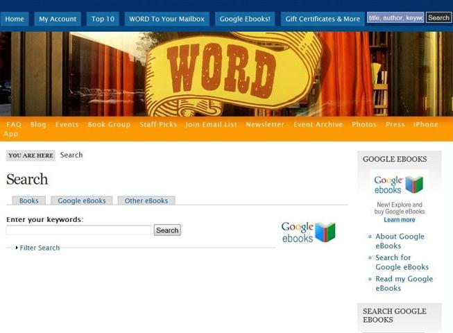453x333 pixels.
Task: Open Gift Certificates & More
Action: click(323, 19)
